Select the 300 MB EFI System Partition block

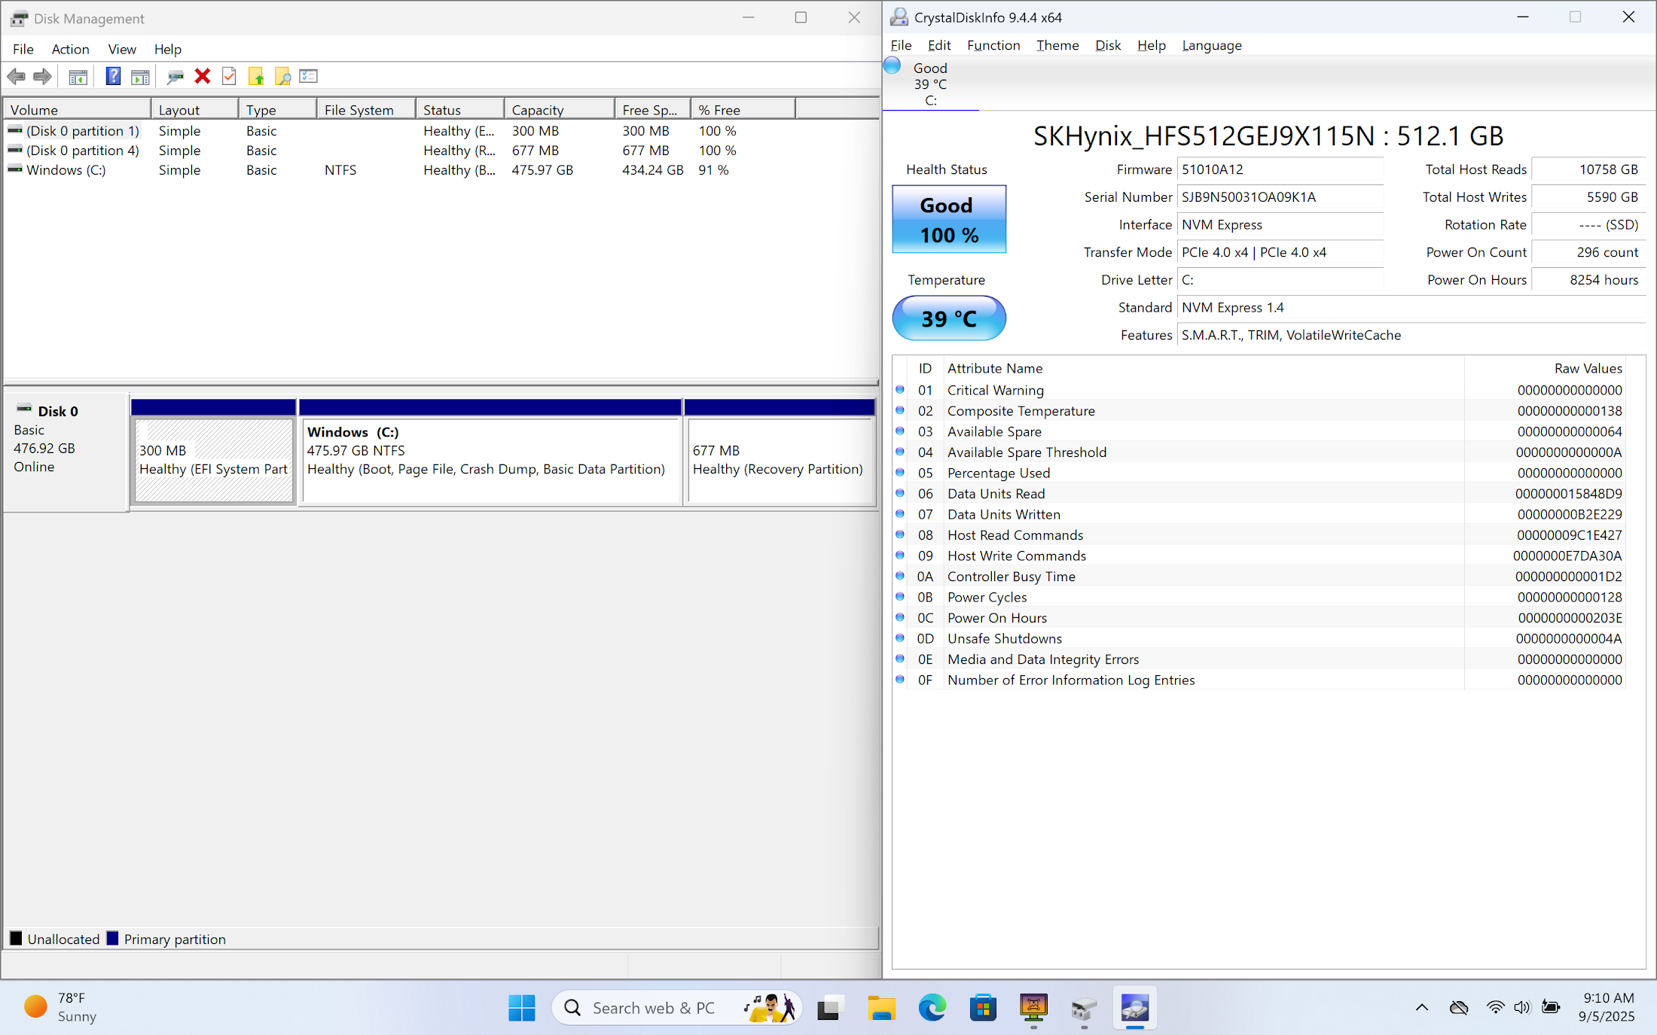pos(214,452)
